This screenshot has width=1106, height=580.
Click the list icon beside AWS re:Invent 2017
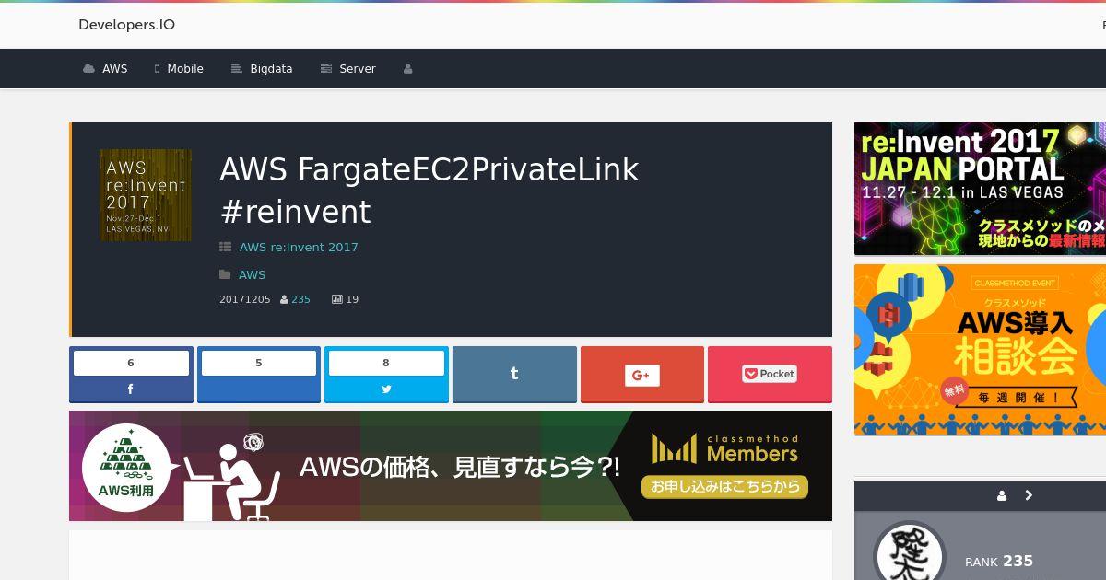coord(225,247)
